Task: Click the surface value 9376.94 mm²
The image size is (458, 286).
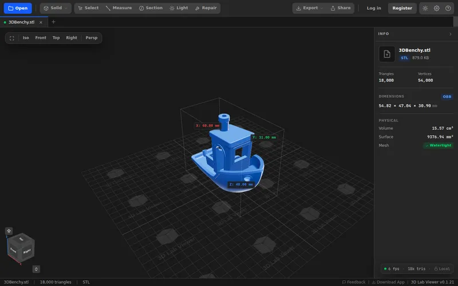Action: 440,137
